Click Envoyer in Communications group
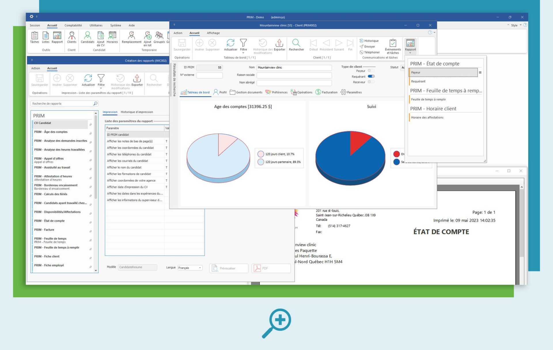This screenshot has height=350, width=553. [x=367, y=47]
